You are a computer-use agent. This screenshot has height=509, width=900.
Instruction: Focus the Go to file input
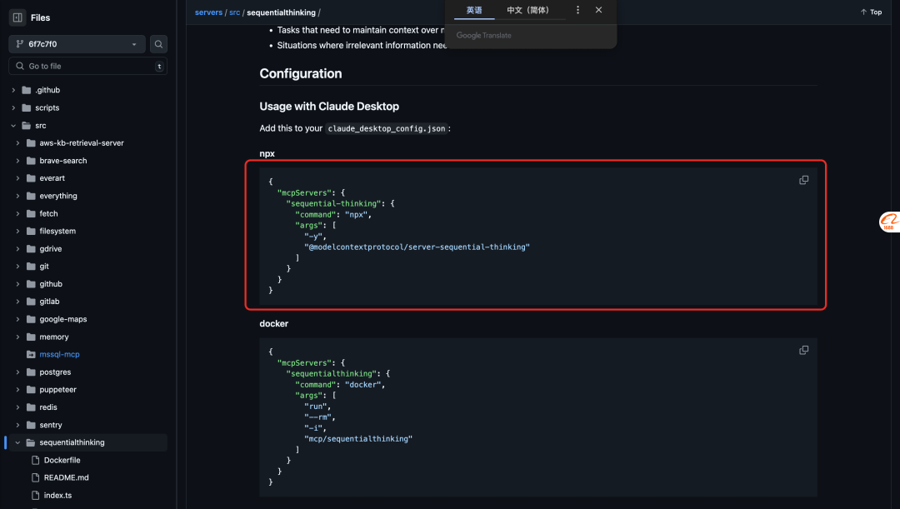pyautogui.click(x=87, y=66)
